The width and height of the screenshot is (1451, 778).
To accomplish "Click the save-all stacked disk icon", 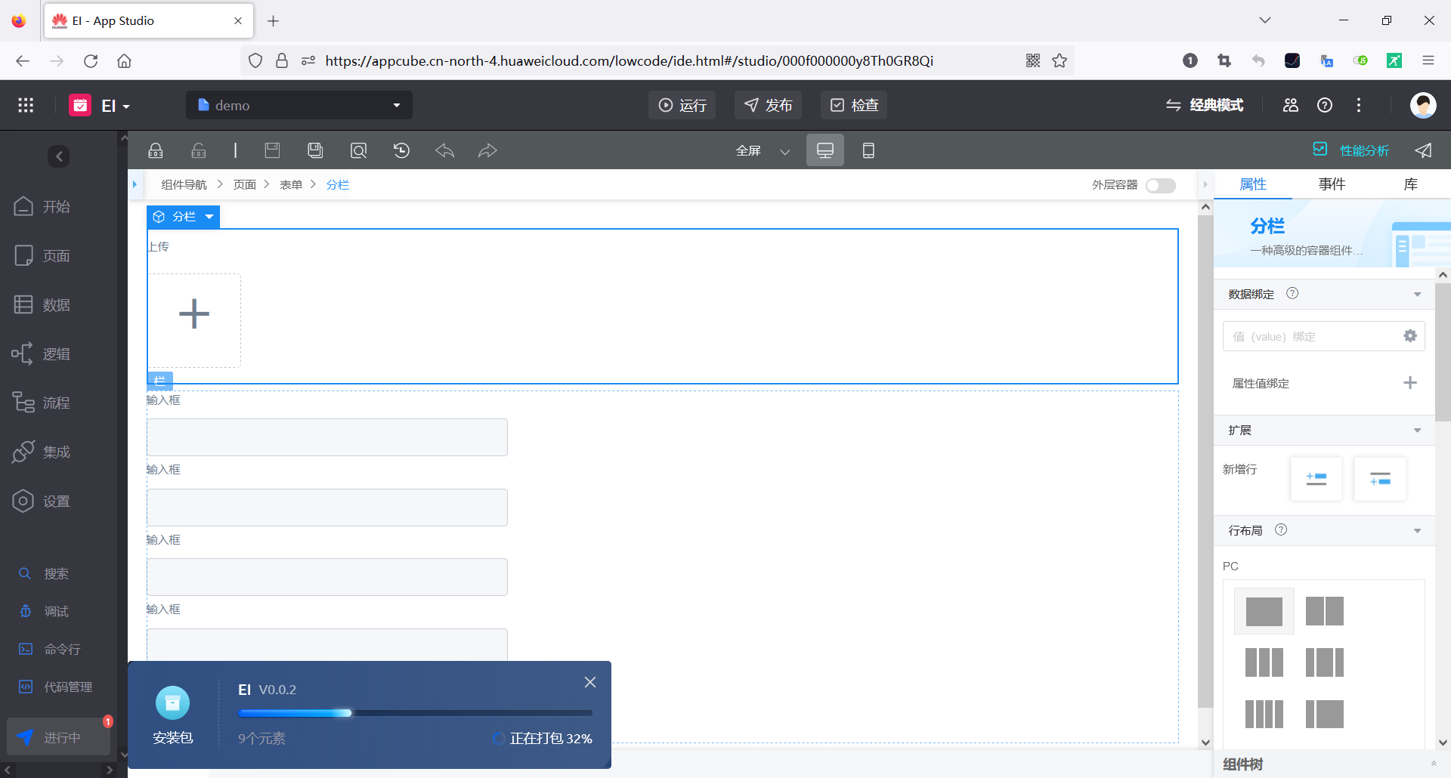I will (315, 150).
